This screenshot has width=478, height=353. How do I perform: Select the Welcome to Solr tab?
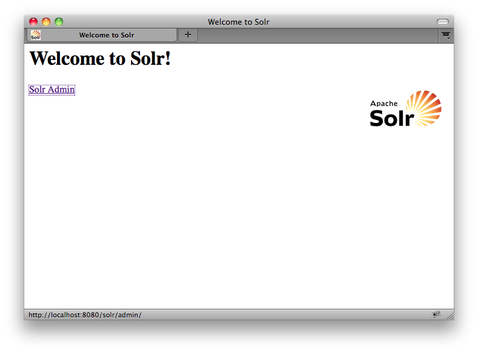(x=102, y=35)
